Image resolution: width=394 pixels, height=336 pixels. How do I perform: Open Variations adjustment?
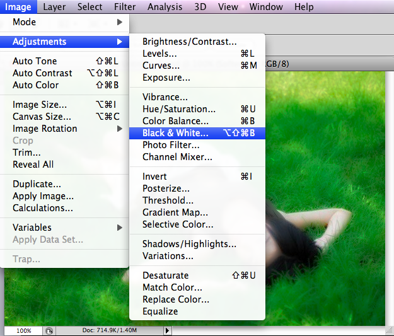197,256
